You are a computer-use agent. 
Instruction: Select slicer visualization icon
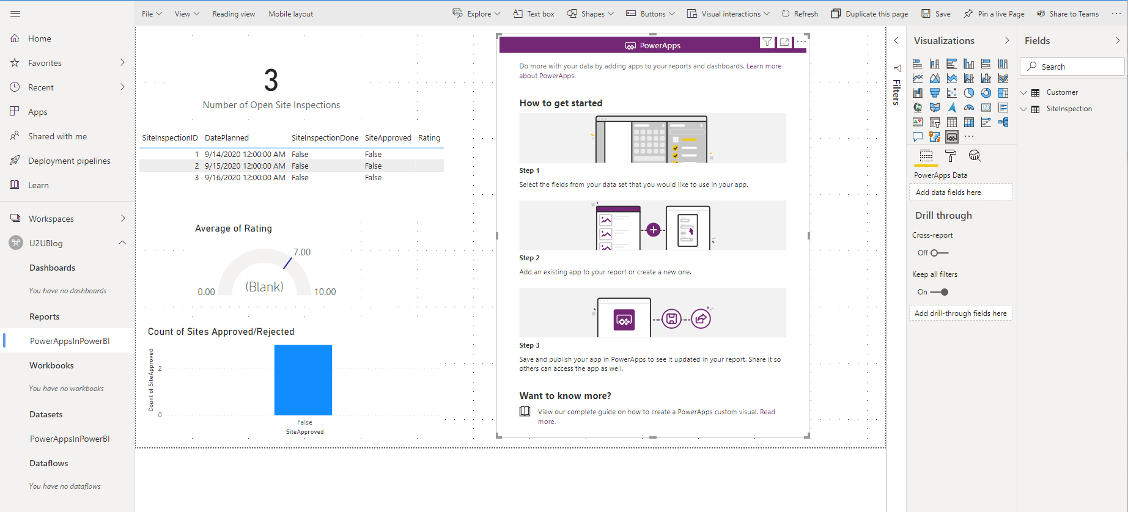click(x=935, y=122)
